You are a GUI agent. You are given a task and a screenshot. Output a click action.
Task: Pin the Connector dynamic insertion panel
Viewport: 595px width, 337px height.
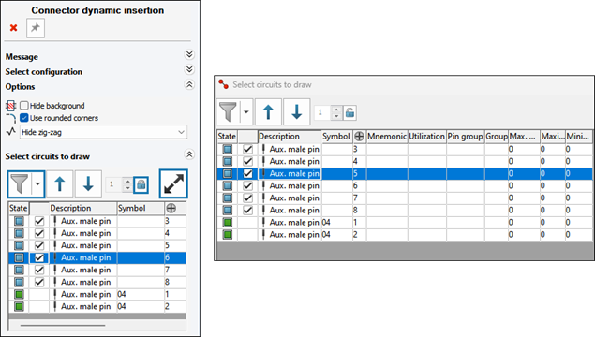36,28
